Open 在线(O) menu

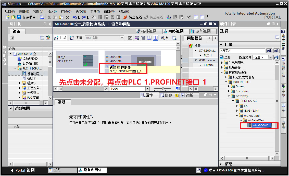point(66,11)
